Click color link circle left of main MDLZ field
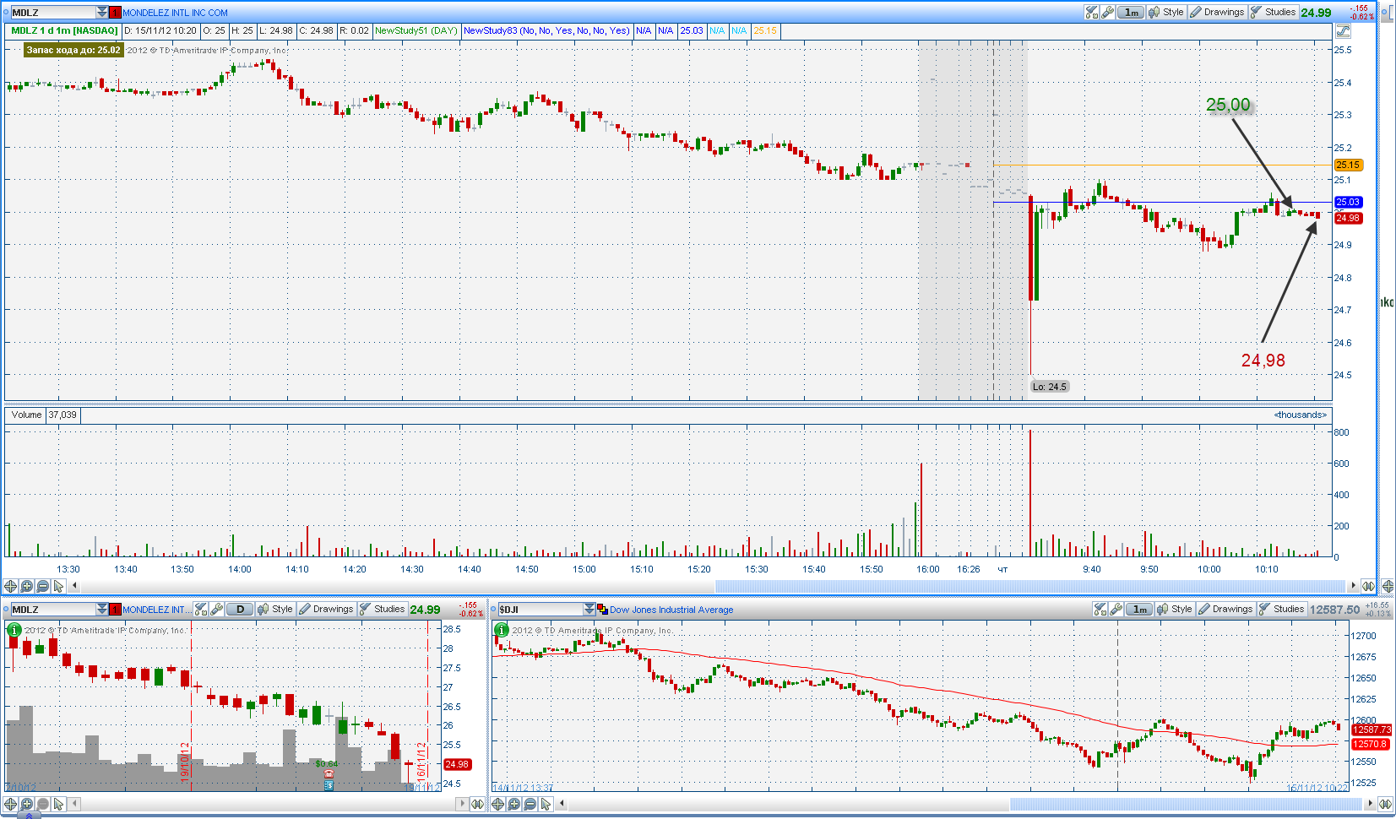This screenshot has height=819, width=1396. (x=6, y=13)
